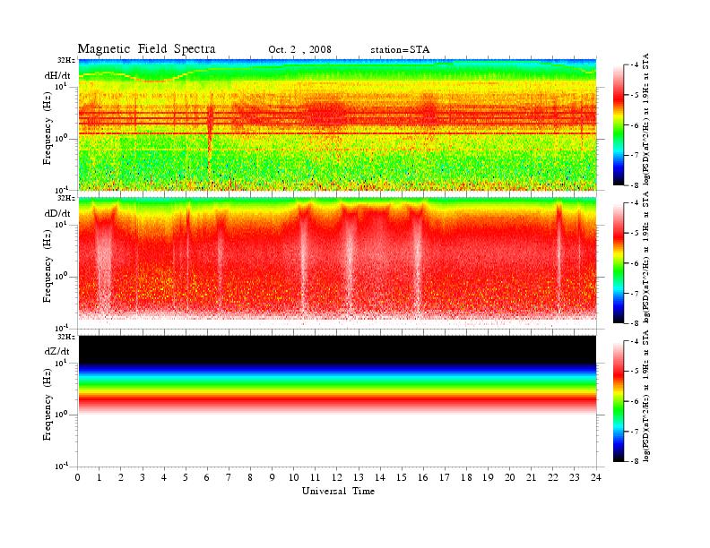Screen dimensions: 710x548
Task: Click the dD/dt panel color scale bar
Action: [x=618, y=263]
